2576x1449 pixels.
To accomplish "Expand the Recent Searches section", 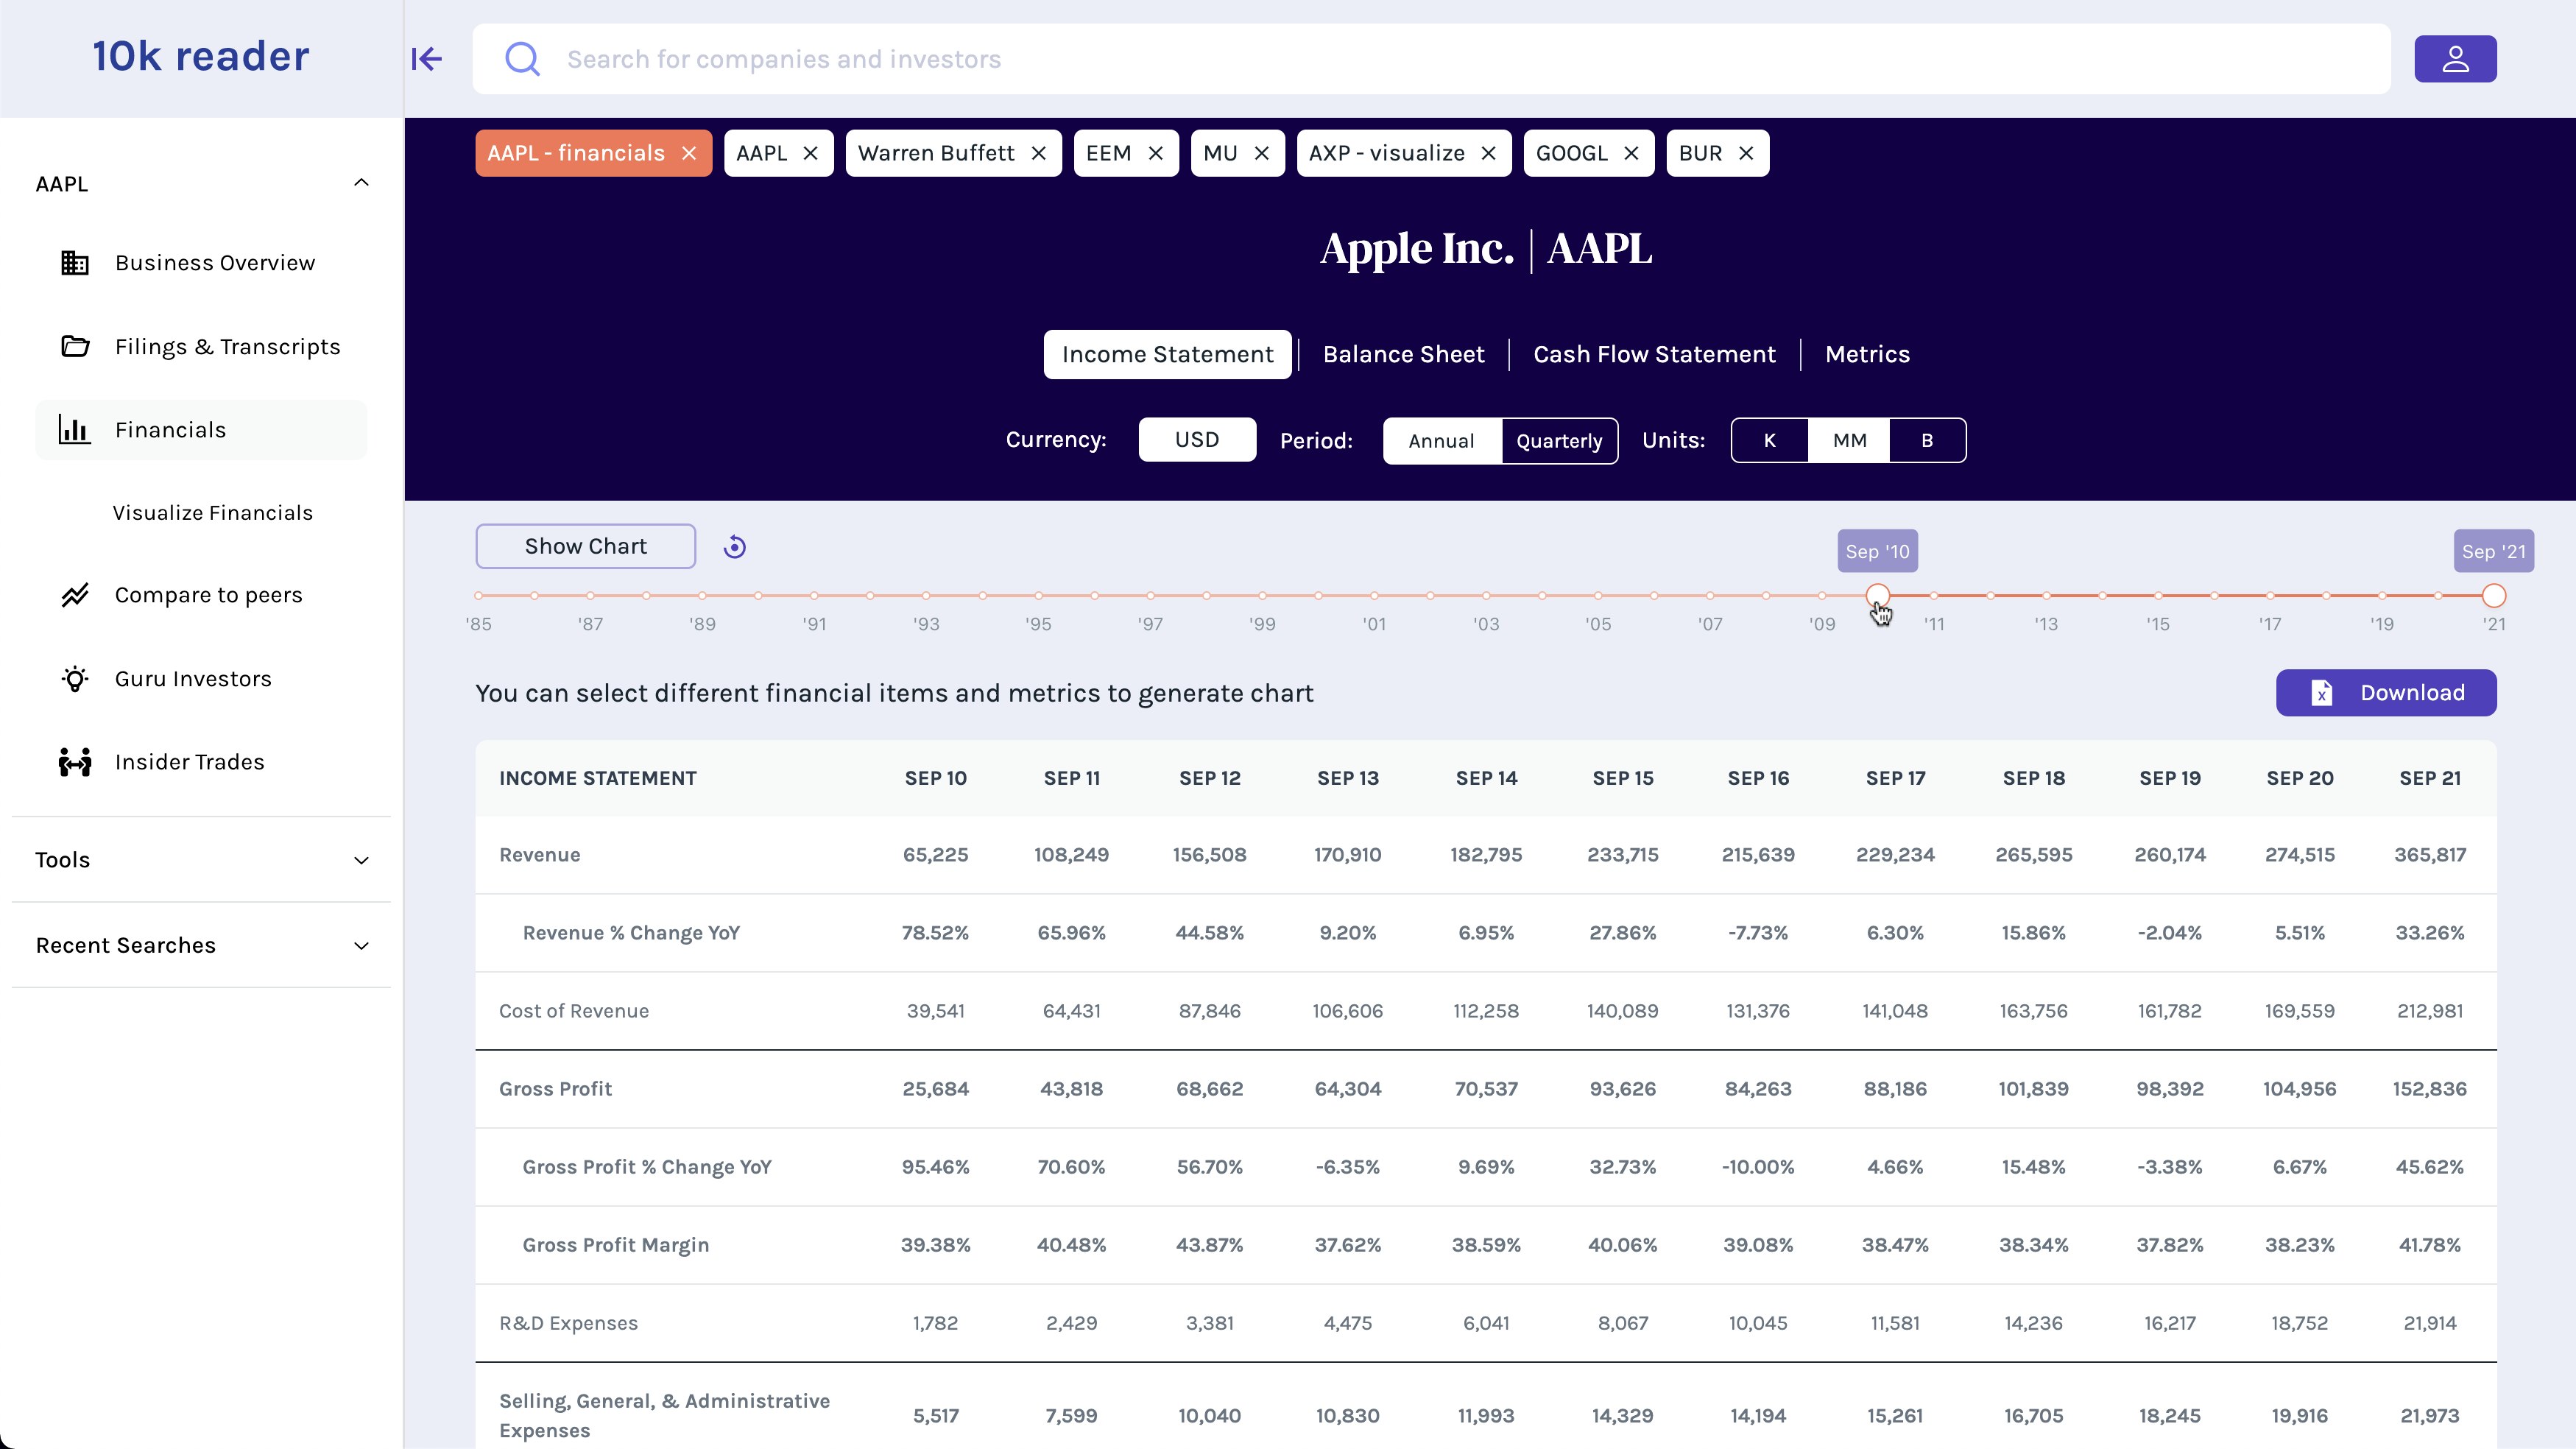I will point(361,946).
